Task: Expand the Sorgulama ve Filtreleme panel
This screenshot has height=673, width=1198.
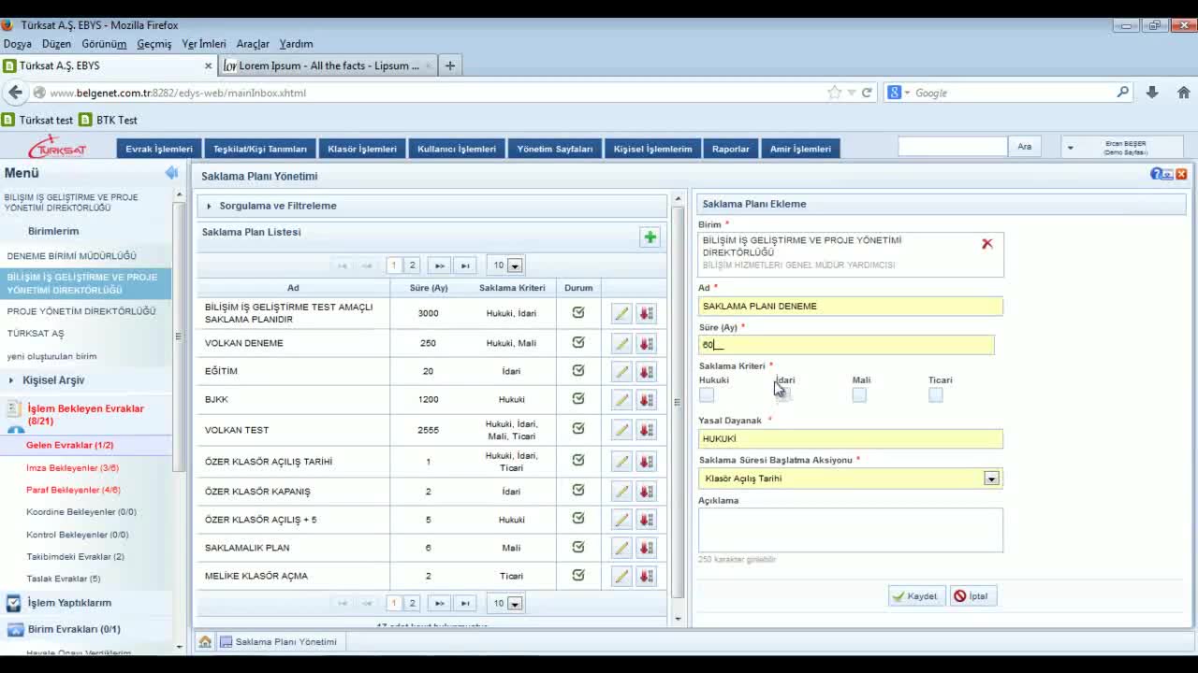Action: click(x=278, y=206)
